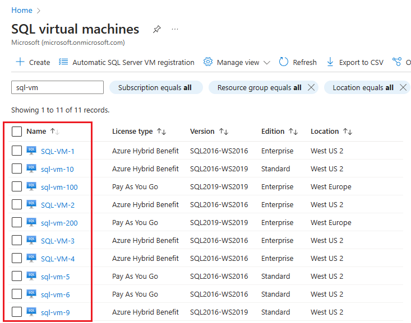Image resolution: width=411 pixels, height=323 pixels.
Task: Sort by Name column
Action: coord(43,132)
